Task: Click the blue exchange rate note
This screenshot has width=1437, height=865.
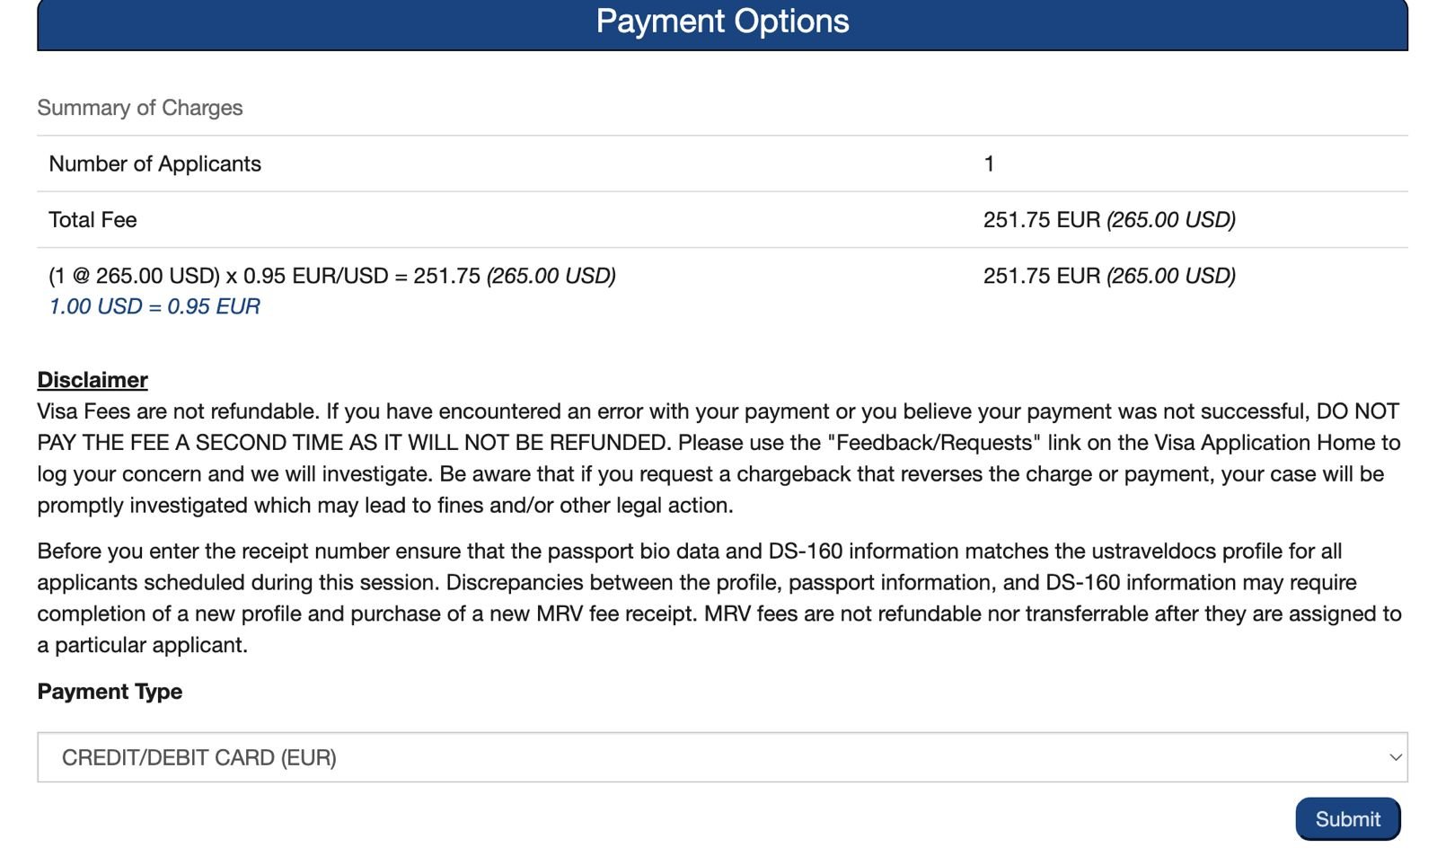Action: coord(154,306)
